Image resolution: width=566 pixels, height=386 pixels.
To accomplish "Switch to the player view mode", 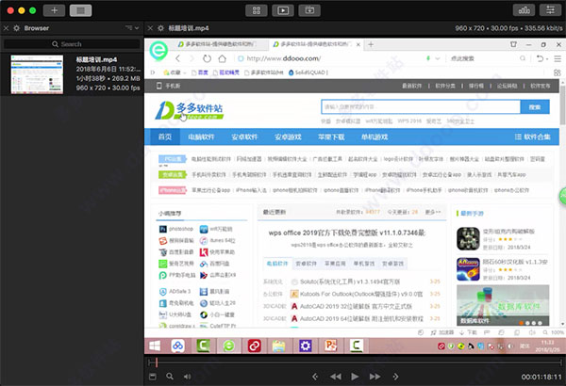I will pyautogui.click(x=283, y=10).
